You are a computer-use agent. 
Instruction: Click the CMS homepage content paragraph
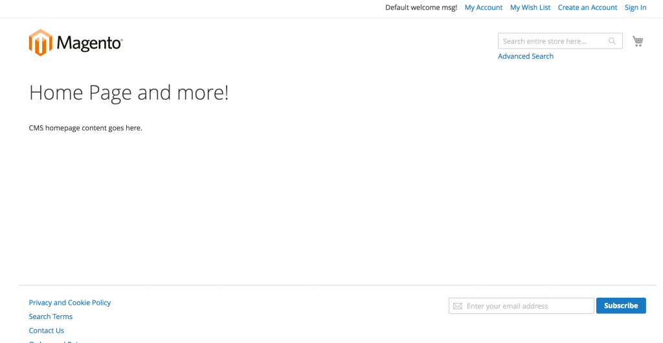(x=85, y=128)
